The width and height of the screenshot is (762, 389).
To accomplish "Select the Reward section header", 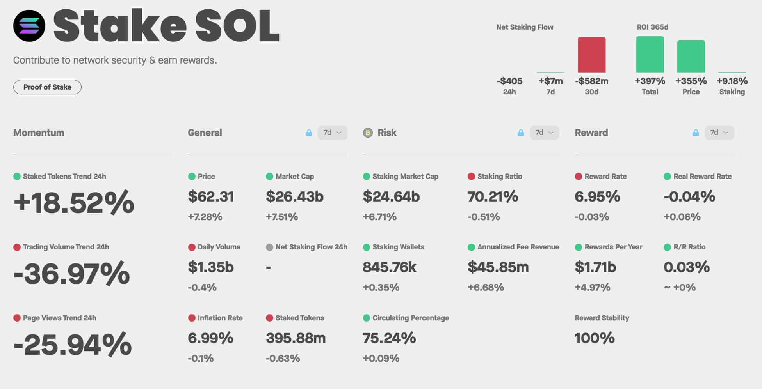I will pyautogui.click(x=591, y=133).
